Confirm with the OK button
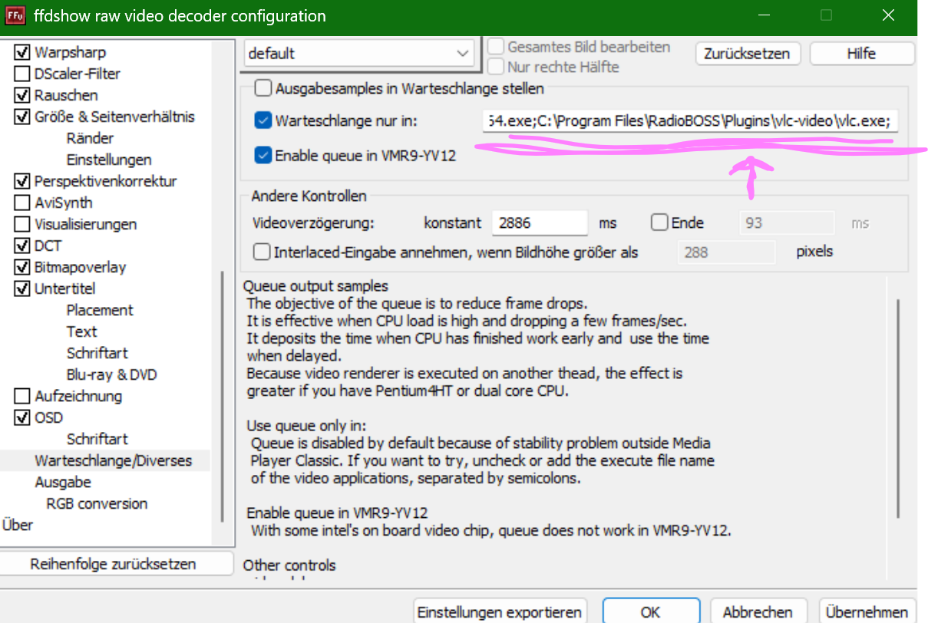Viewport: 928px width, 623px height. coord(650,612)
